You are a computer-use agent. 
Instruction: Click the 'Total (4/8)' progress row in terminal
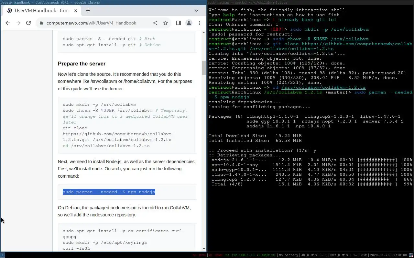point(312,184)
